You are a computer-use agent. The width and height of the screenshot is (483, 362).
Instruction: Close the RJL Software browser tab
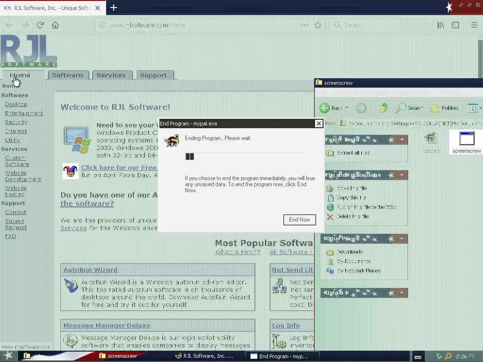click(x=98, y=8)
